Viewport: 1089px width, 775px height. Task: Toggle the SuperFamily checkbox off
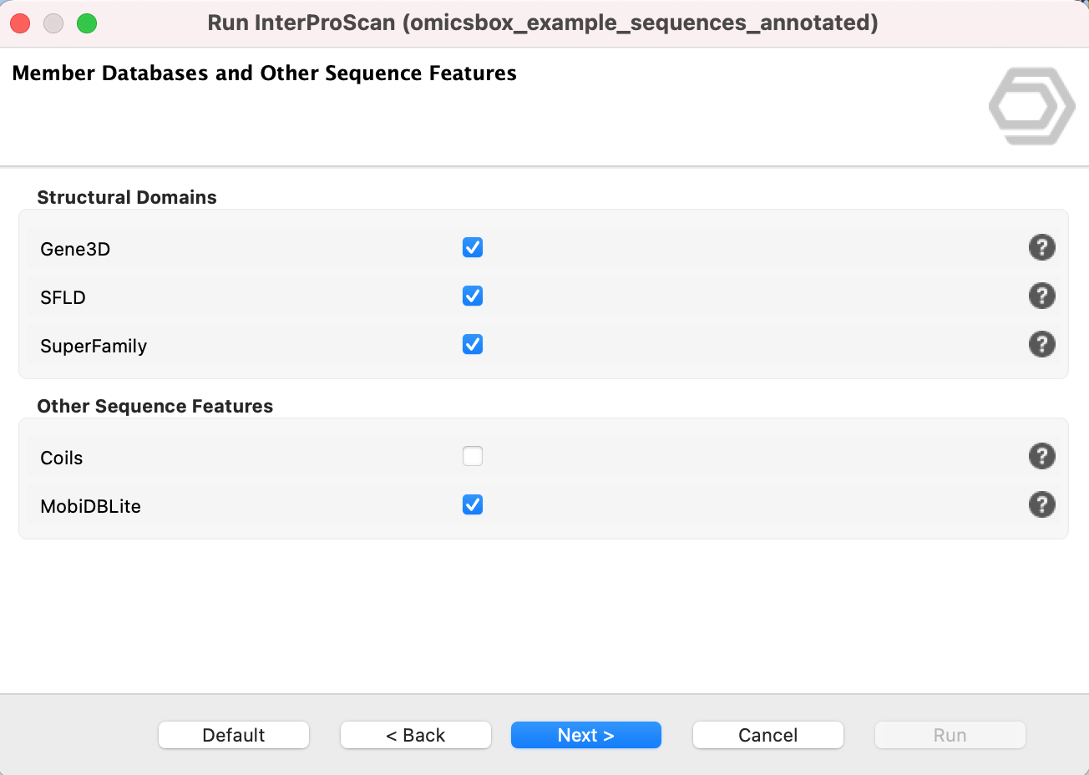pos(473,345)
